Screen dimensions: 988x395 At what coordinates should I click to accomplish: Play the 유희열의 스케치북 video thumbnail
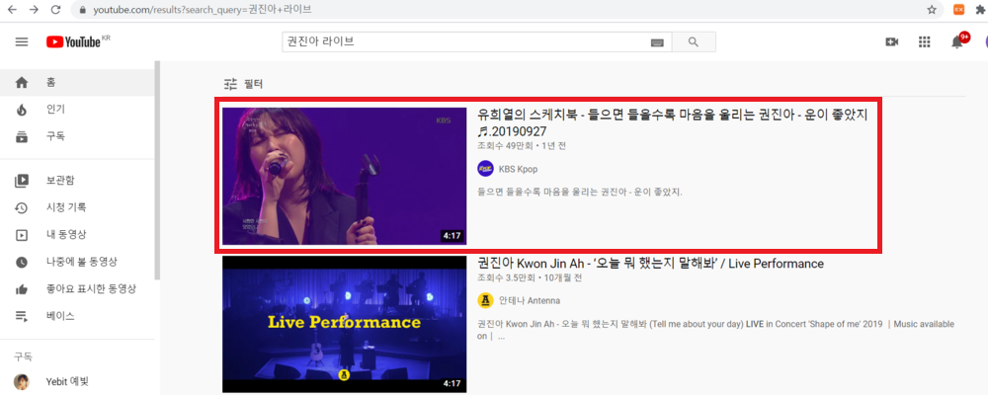(344, 176)
